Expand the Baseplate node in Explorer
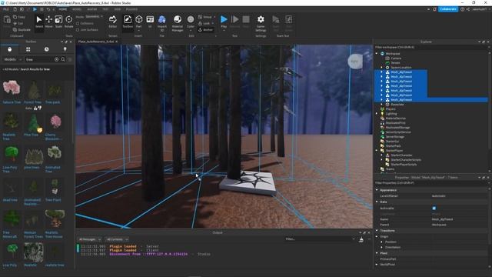 pyautogui.click(x=381, y=105)
